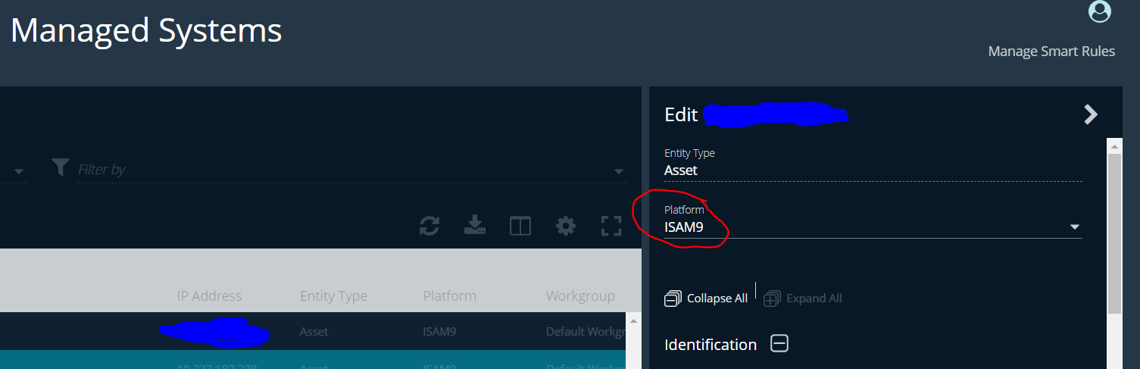Collapse the Identification section
Image resolution: width=1140 pixels, height=369 pixels.
779,344
